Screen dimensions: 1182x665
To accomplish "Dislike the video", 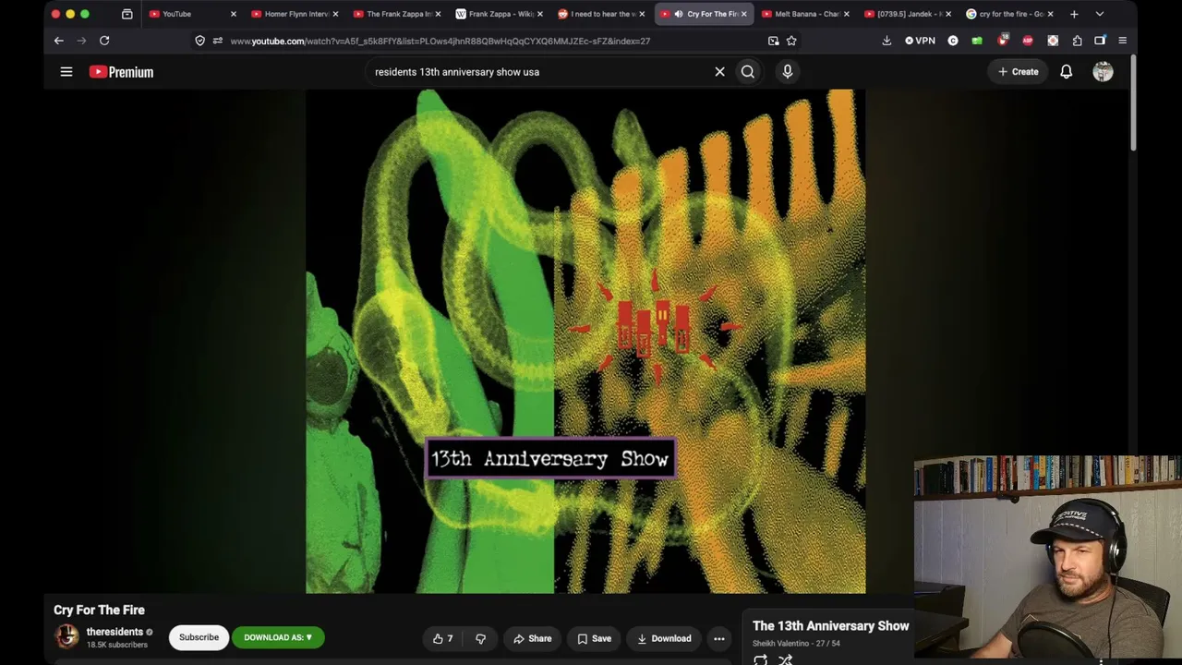I will pos(480,638).
